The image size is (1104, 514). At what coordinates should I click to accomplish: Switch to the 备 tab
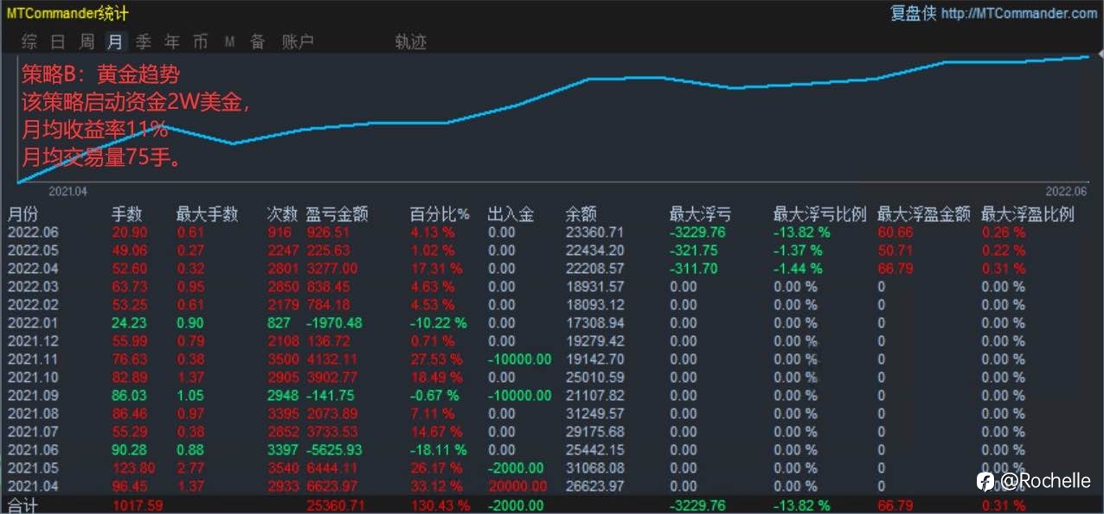pos(258,41)
